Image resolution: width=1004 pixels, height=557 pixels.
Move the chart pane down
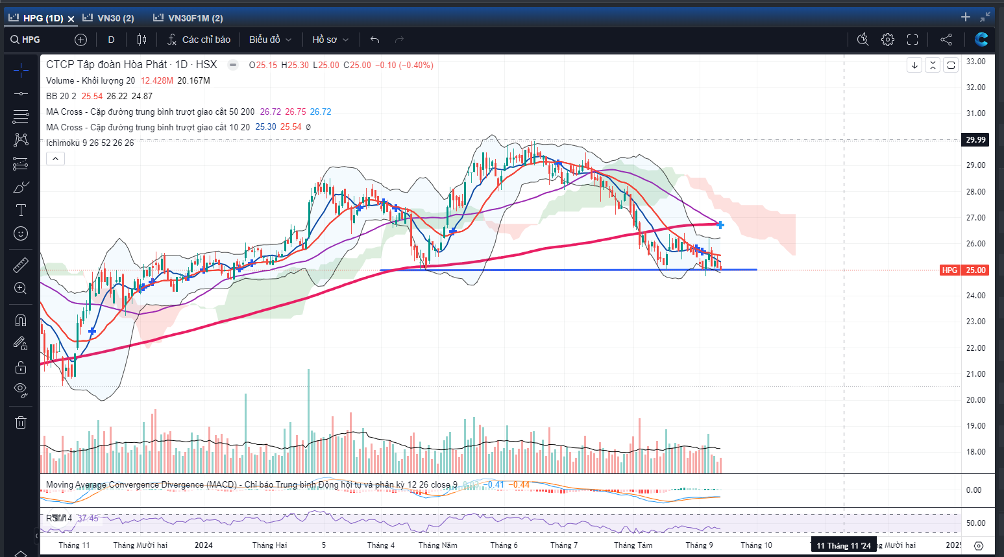(x=914, y=65)
